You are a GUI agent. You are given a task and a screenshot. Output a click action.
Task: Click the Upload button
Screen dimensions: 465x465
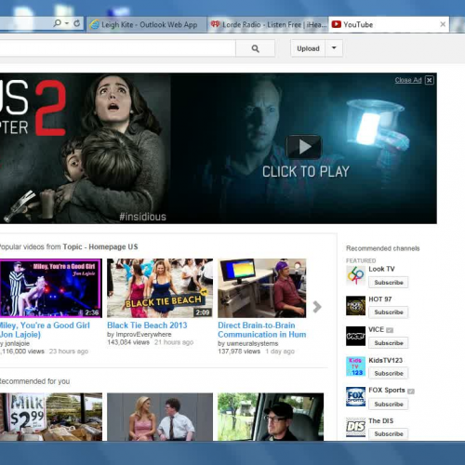[308, 48]
